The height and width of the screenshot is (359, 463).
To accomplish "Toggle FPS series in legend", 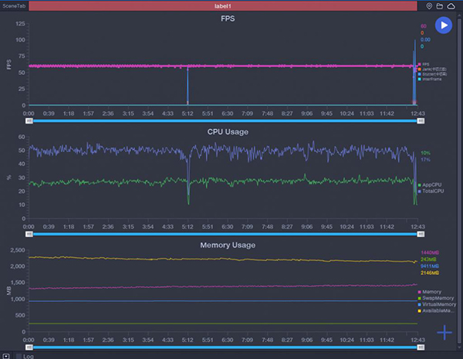I will (424, 64).
